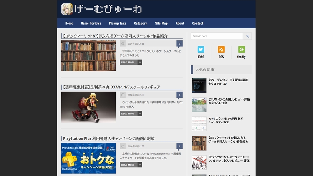This screenshot has width=313, height=176.
Task: Open the bookshelf thumbnail in the main post list
Action: click(x=88, y=56)
